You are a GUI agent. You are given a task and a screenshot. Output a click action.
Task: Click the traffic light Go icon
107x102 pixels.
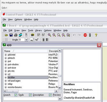point(90,35)
